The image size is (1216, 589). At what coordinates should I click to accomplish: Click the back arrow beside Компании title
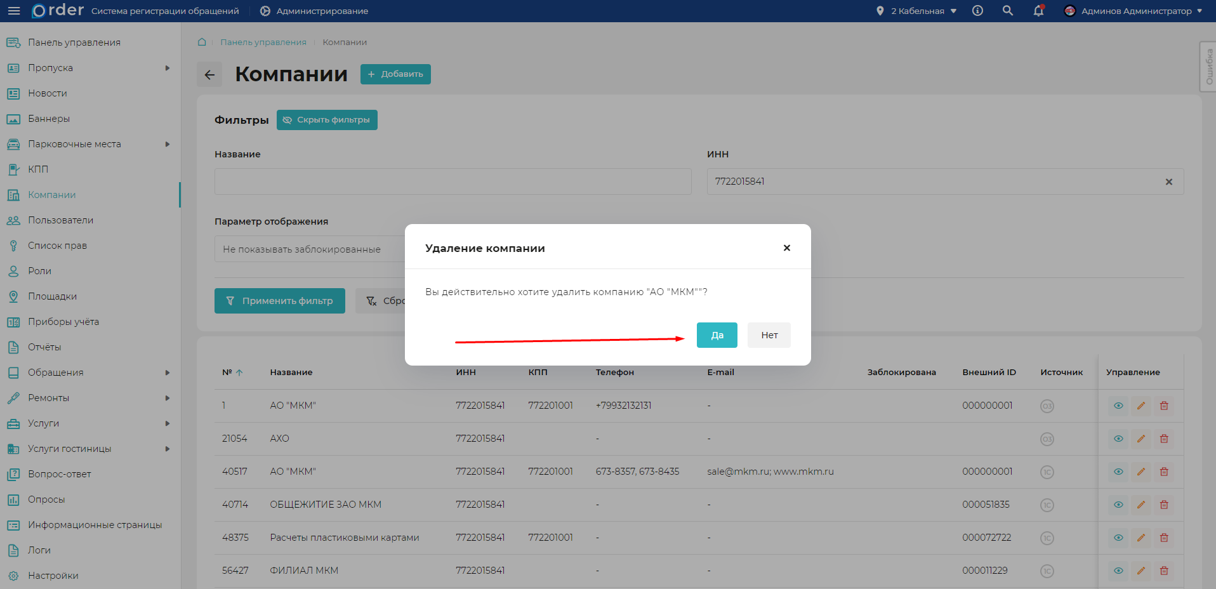tap(209, 75)
